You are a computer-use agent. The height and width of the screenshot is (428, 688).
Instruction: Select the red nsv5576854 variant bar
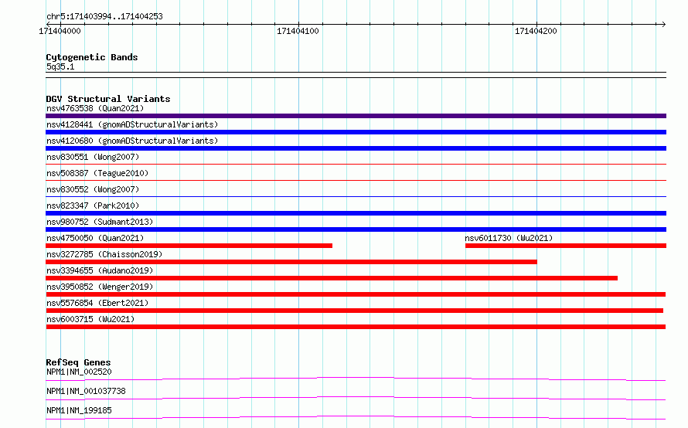(x=355, y=311)
